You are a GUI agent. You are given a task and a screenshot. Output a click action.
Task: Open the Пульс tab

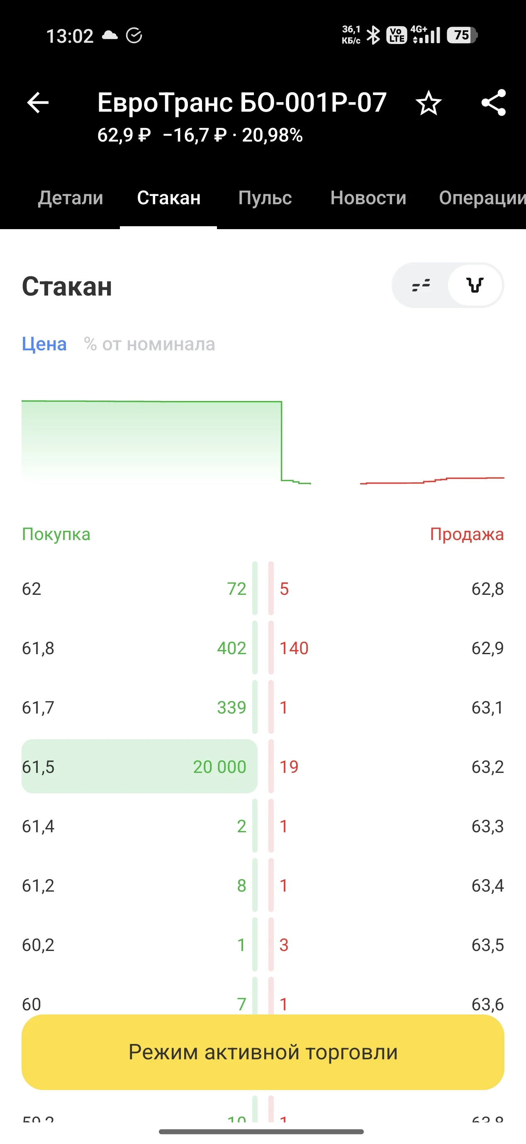265,198
